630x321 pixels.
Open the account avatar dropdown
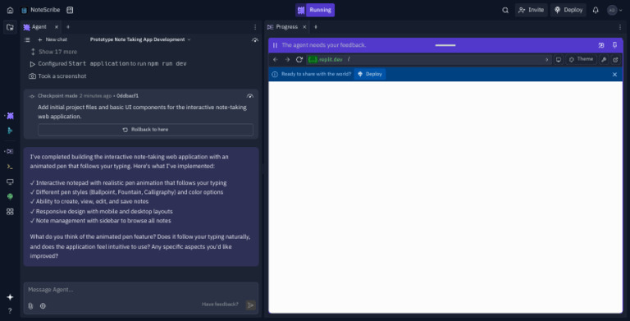tap(614, 10)
